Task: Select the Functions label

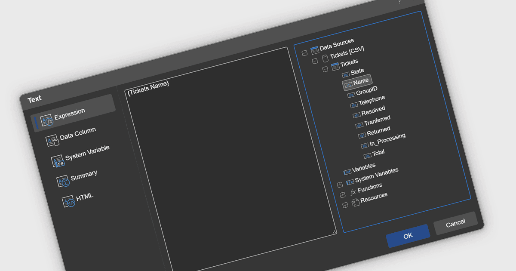Action: coord(370,188)
